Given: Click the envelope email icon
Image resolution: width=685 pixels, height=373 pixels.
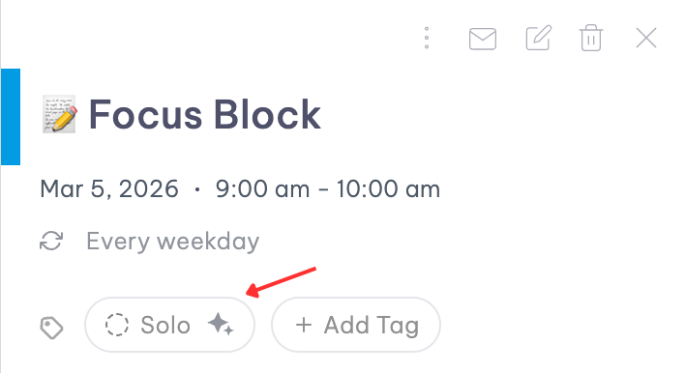Looking at the screenshot, I should pos(482,39).
